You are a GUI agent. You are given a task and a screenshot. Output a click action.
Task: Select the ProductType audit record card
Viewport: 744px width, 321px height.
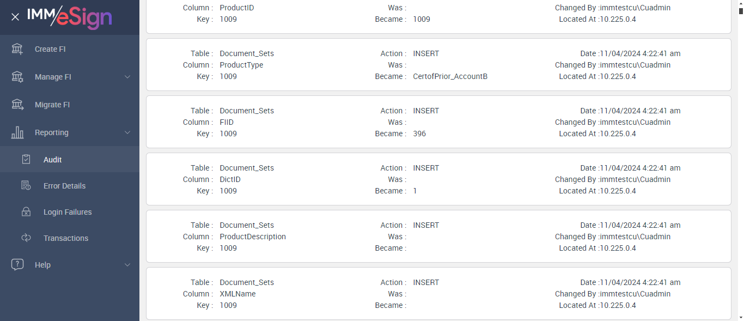pyautogui.click(x=438, y=65)
